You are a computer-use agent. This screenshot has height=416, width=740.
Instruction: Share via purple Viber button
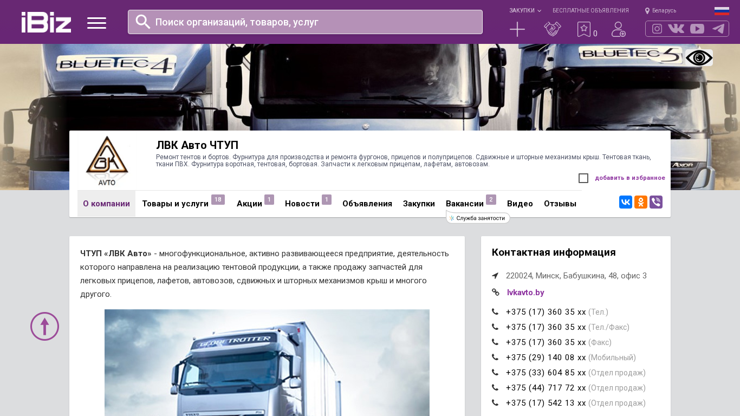pyautogui.click(x=656, y=202)
